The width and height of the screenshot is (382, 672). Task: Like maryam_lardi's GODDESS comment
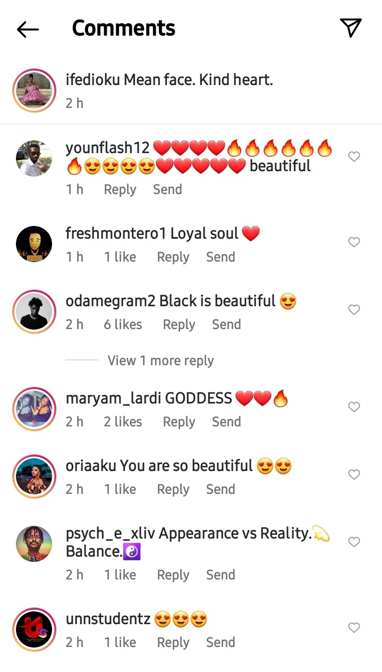[354, 407]
